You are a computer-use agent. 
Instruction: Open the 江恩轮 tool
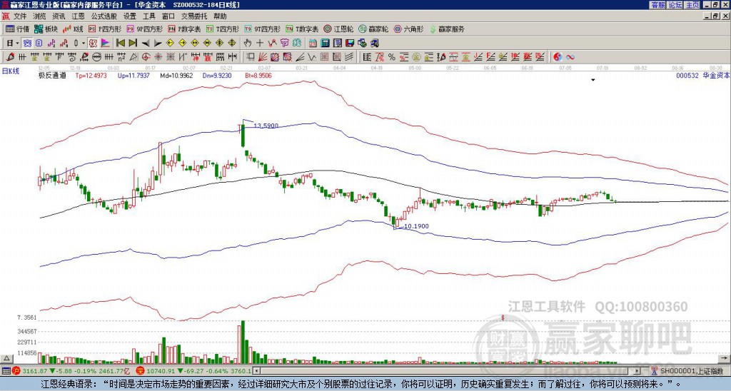pyautogui.click(x=338, y=29)
